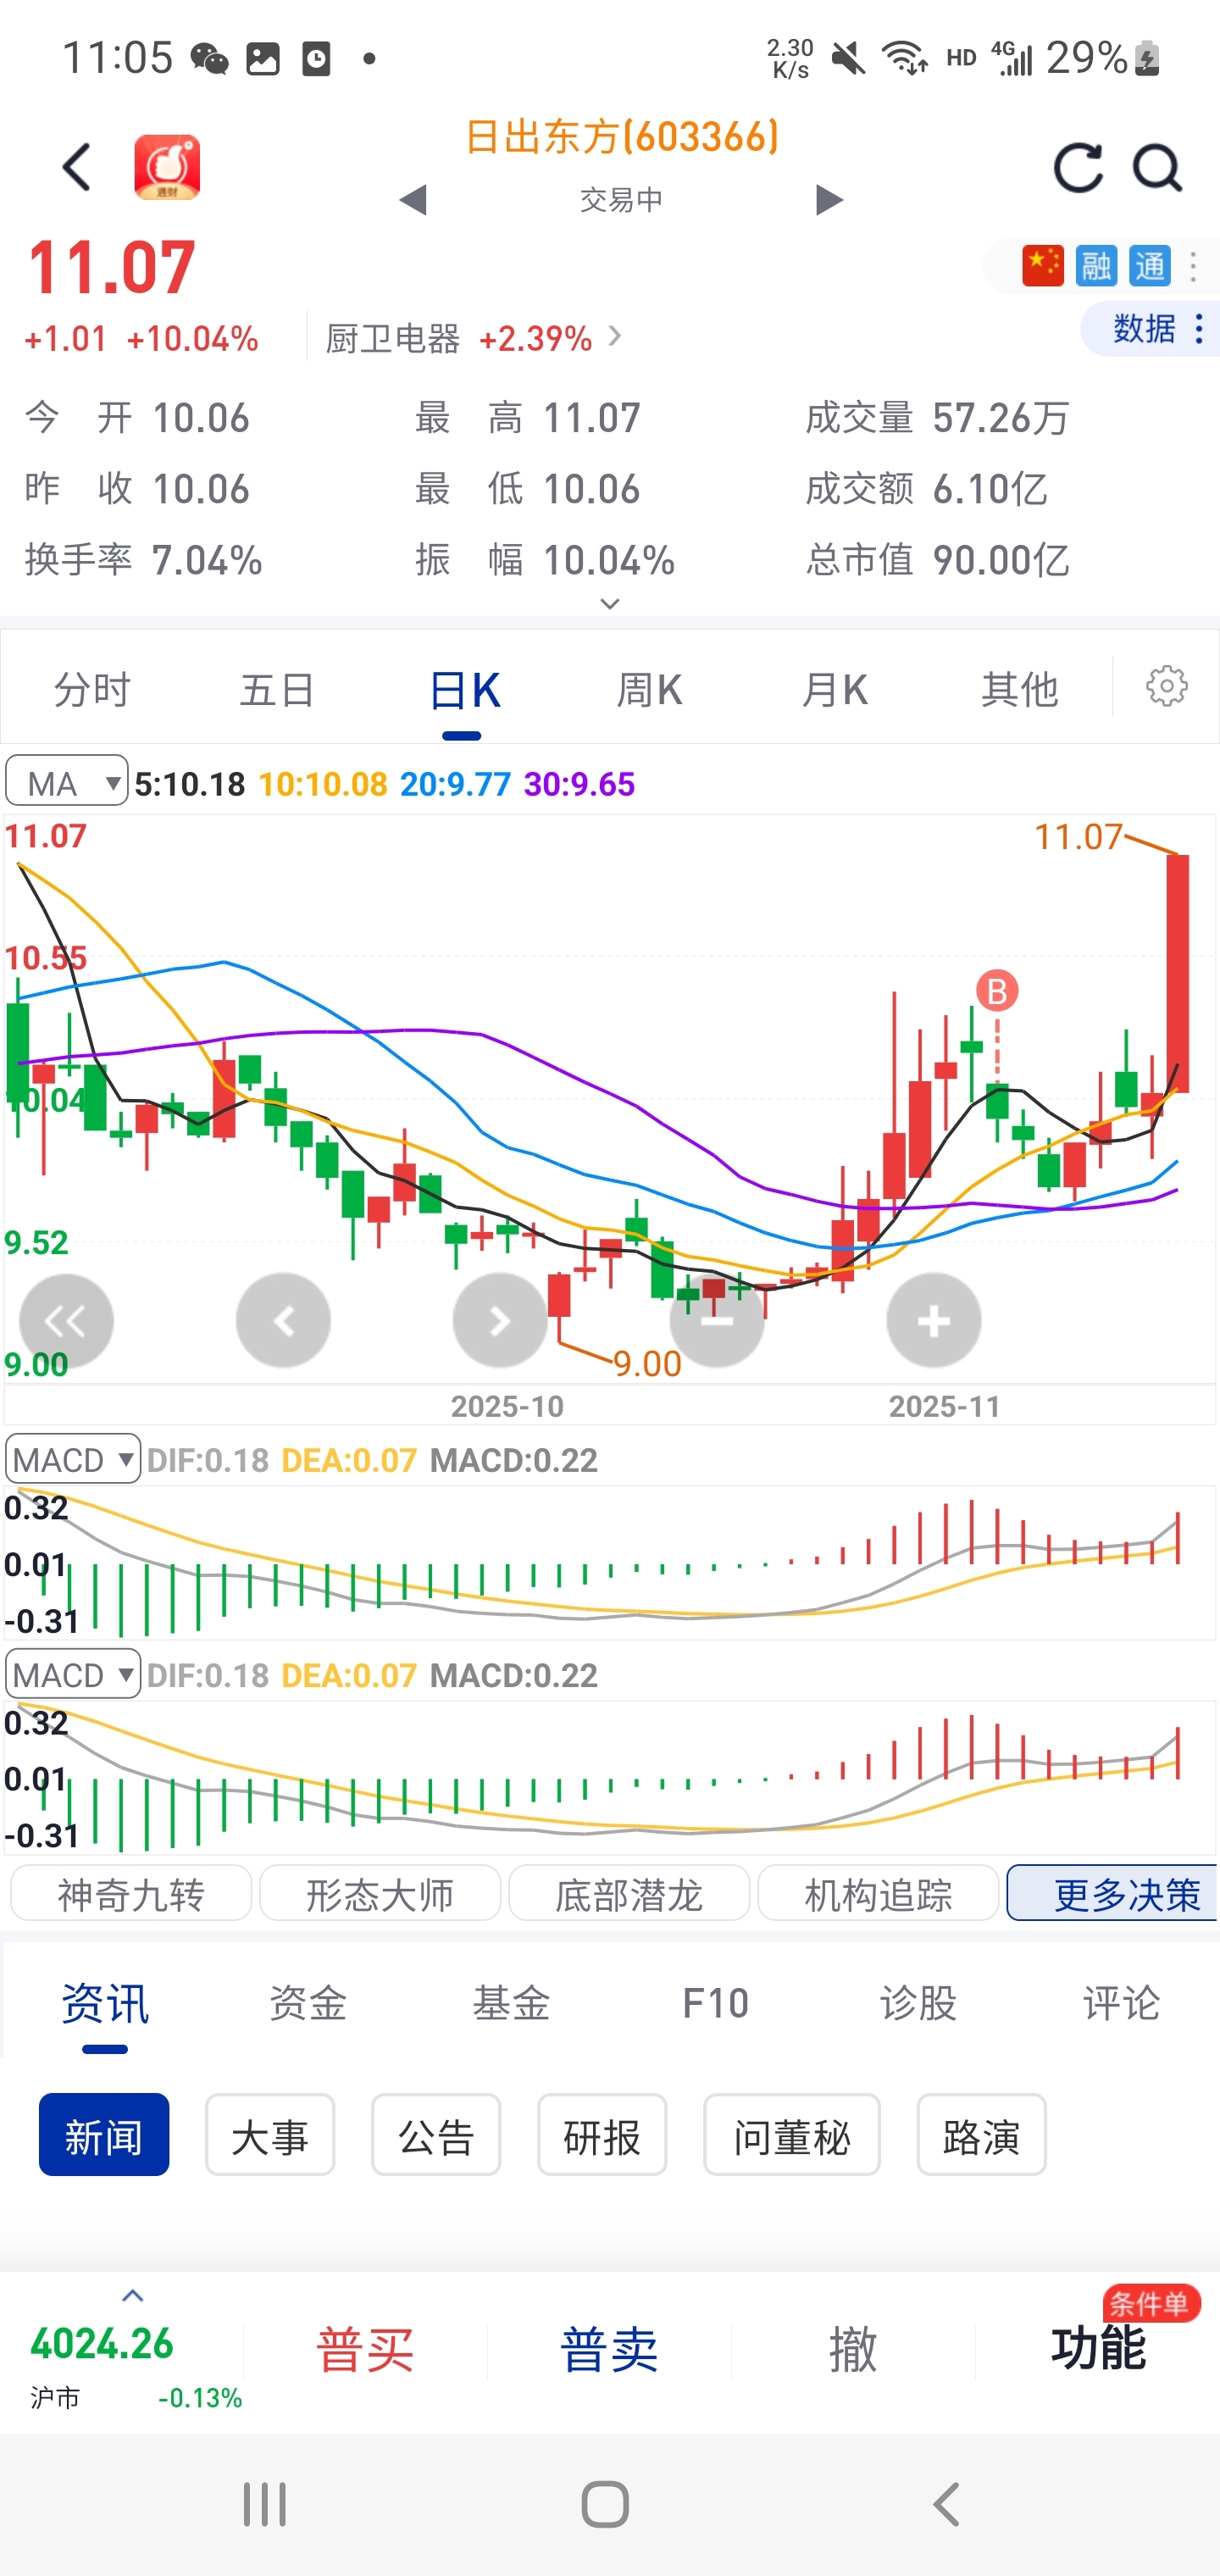Tap the China flag market badge
Image resolution: width=1220 pixels, height=2576 pixels.
click(1042, 266)
